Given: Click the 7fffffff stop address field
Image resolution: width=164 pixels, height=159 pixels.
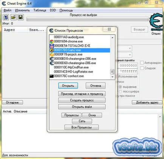Looking at the screenshot, I should pyautogui.click(x=128, y=71).
